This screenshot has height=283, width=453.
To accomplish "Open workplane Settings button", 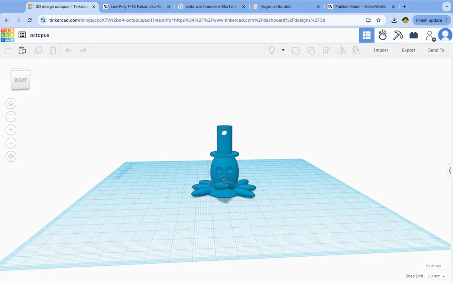I will coord(433,266).
